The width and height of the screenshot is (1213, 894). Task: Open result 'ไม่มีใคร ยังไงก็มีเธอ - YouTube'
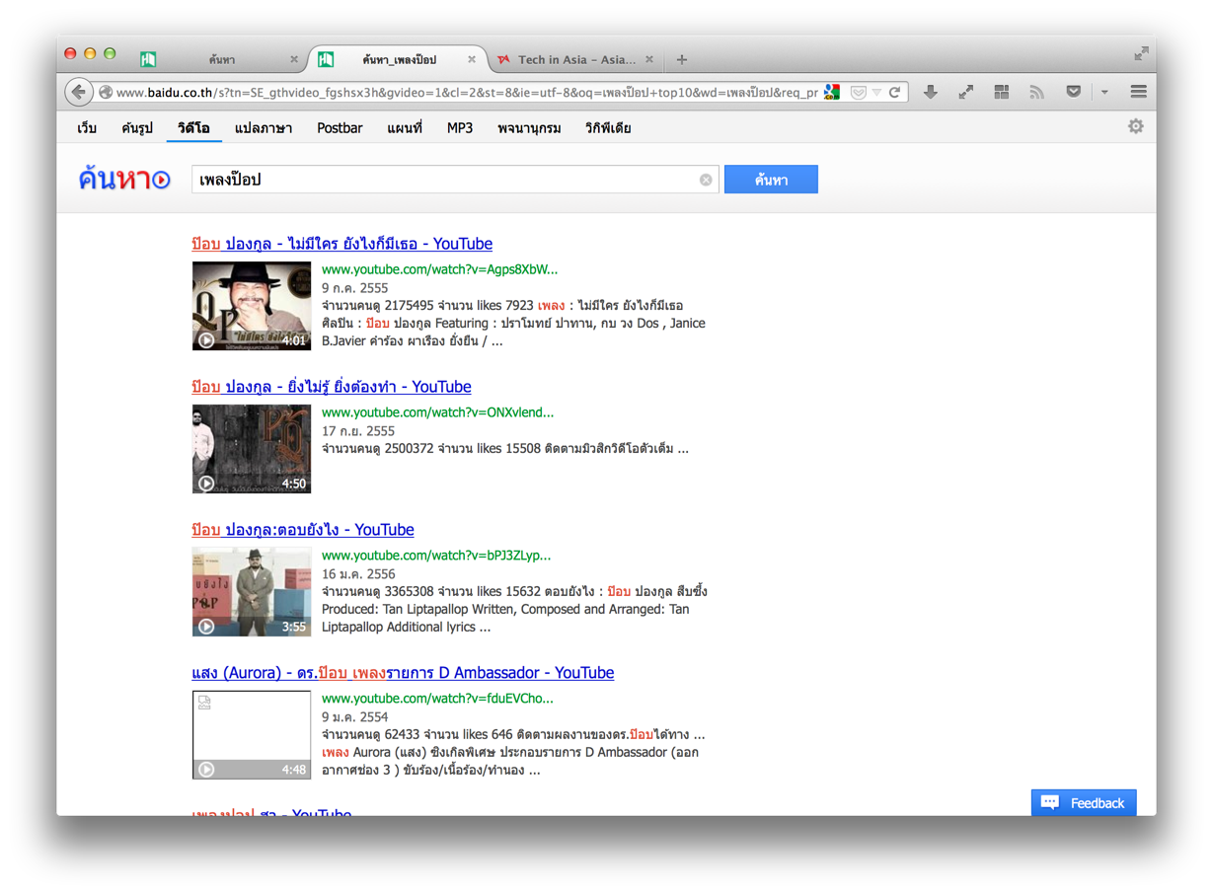[x=341, y=244]
